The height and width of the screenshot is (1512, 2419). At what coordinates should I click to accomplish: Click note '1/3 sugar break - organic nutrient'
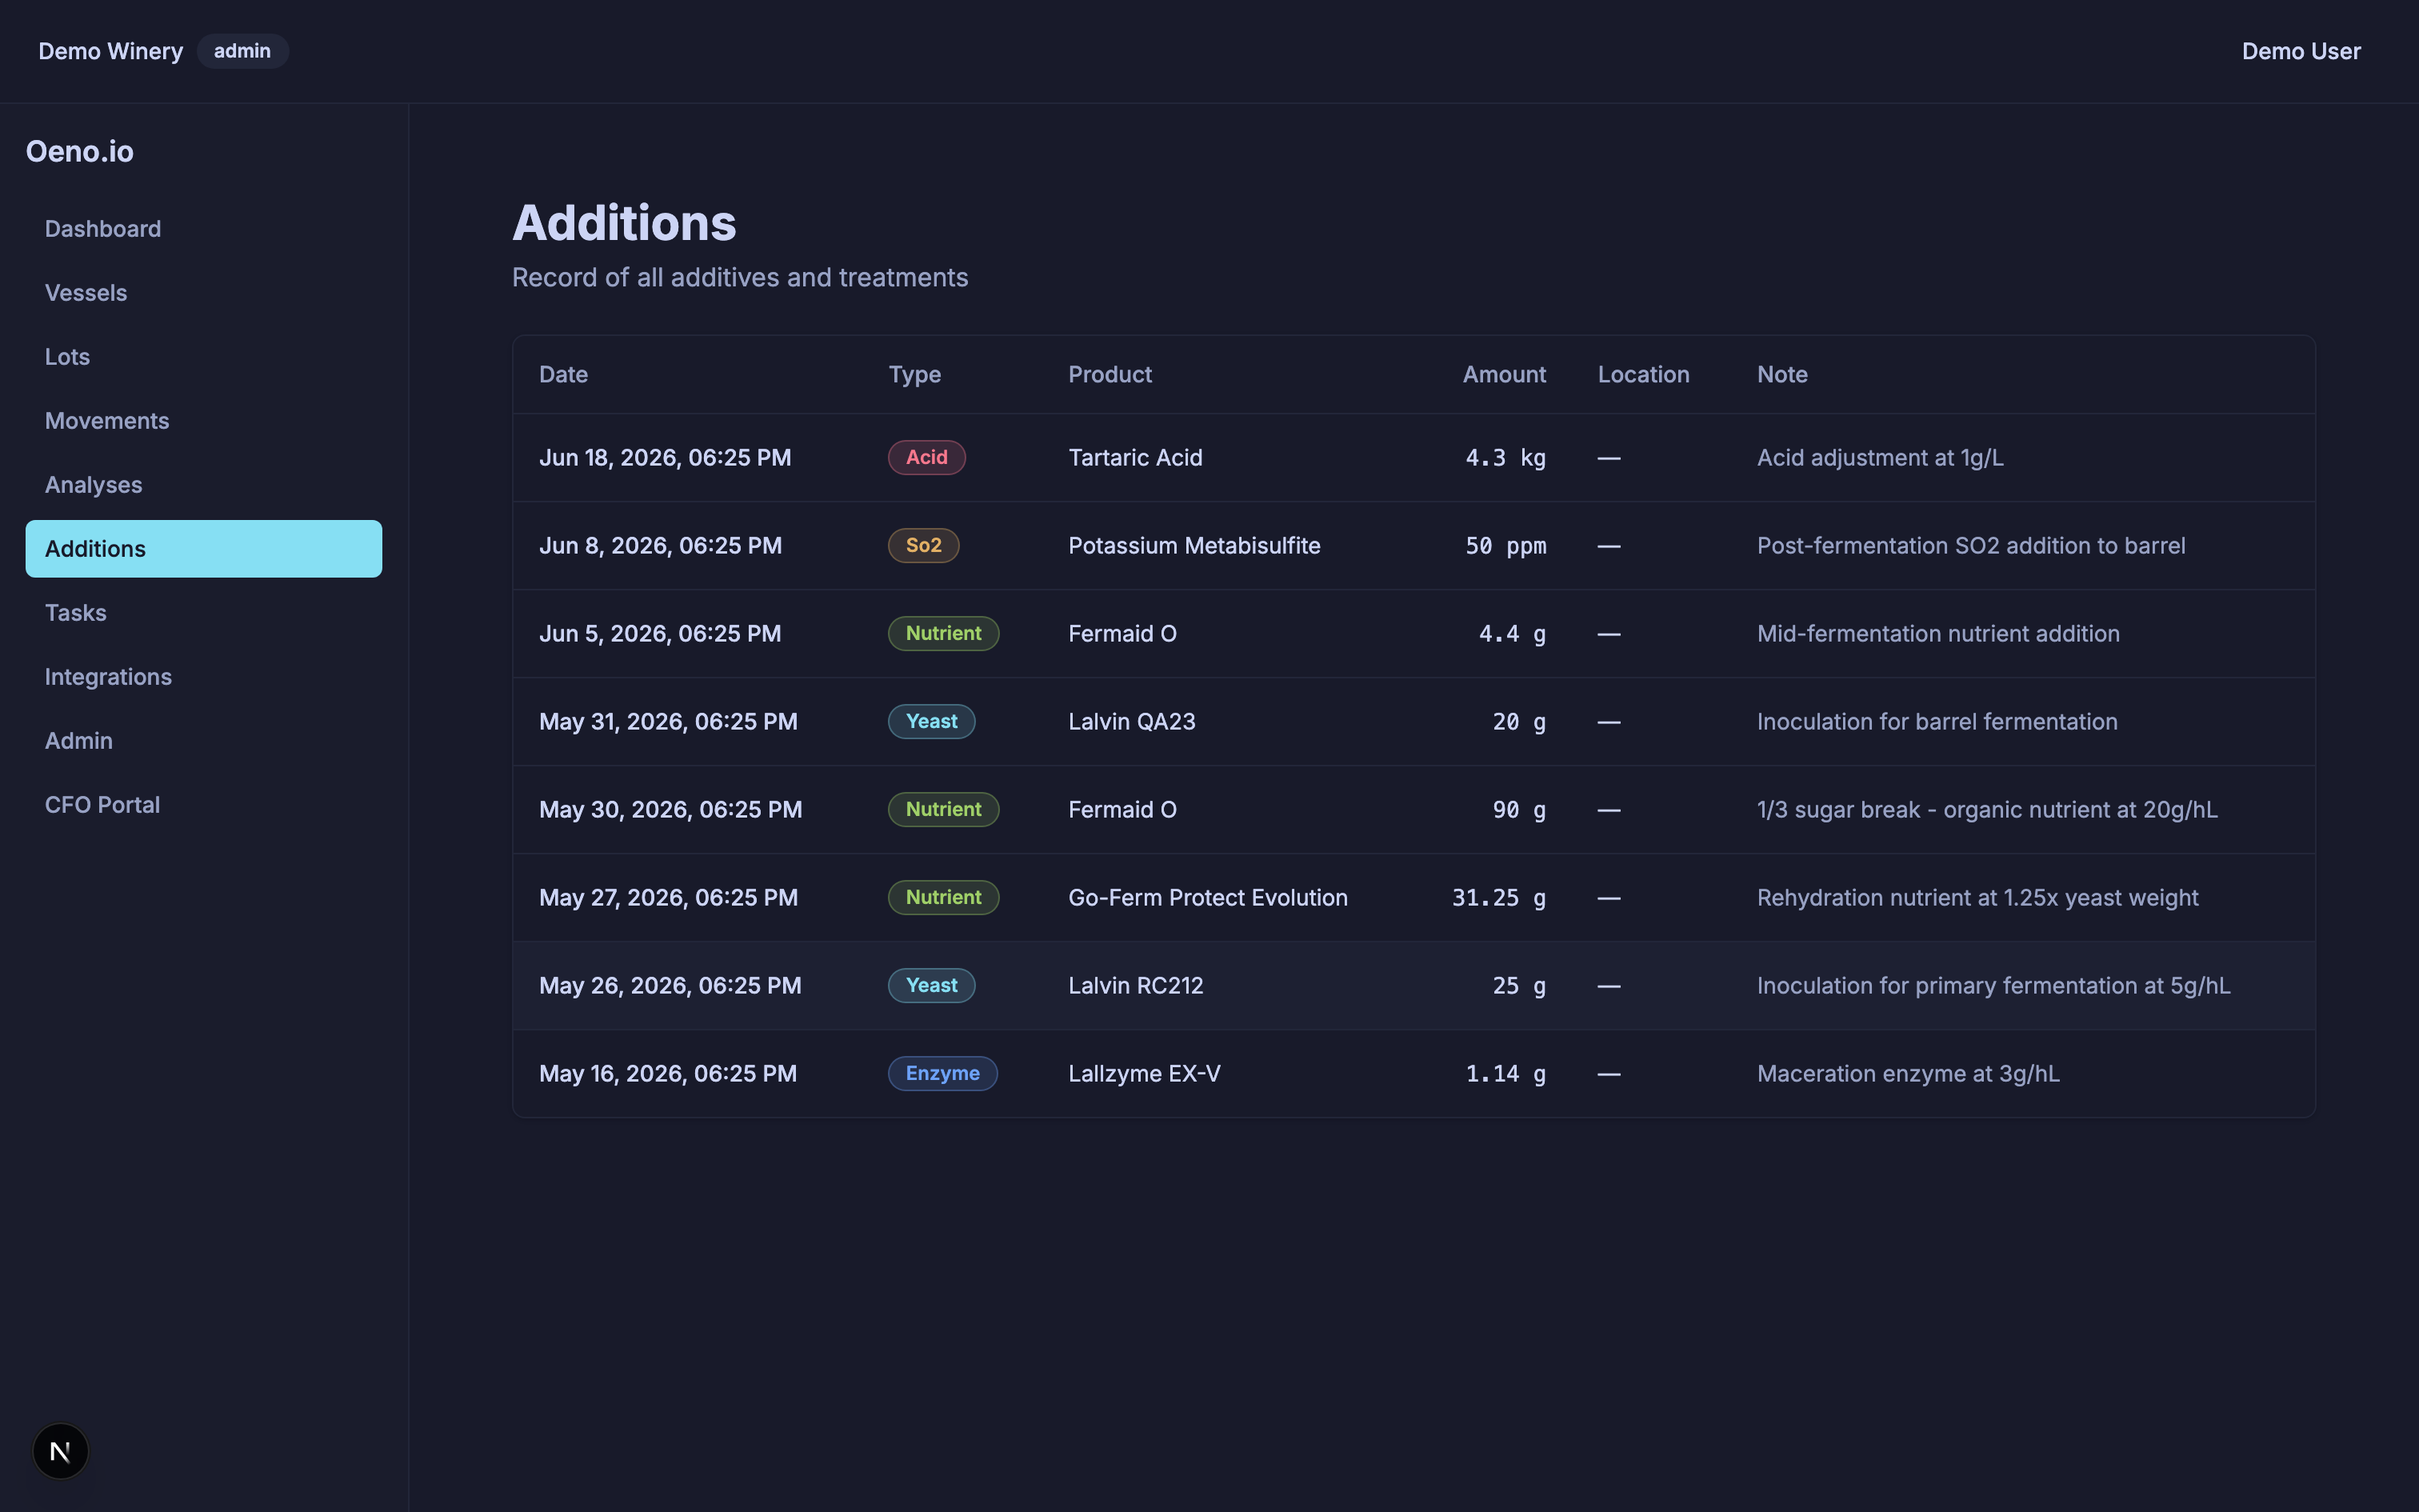1986,809
